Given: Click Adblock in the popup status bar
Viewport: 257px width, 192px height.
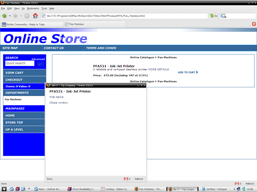Looking at the screenshot, I should (139, 179).
